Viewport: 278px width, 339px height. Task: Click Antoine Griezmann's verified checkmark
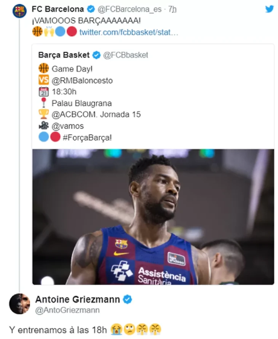tap(128, 299)
